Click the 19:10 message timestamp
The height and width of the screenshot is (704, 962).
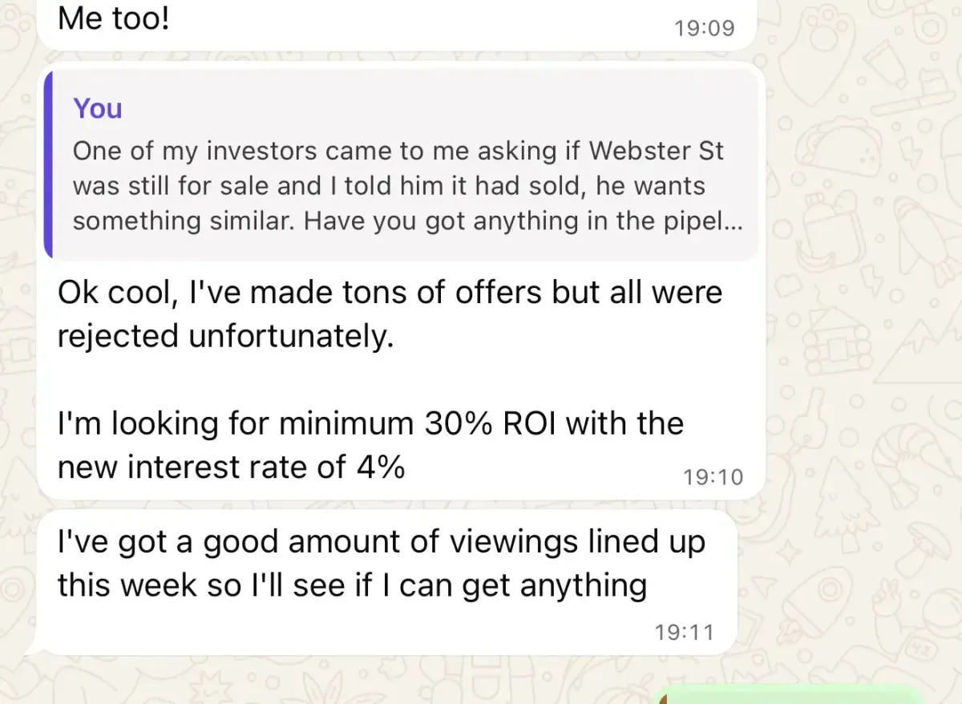[x=713, y=477]
